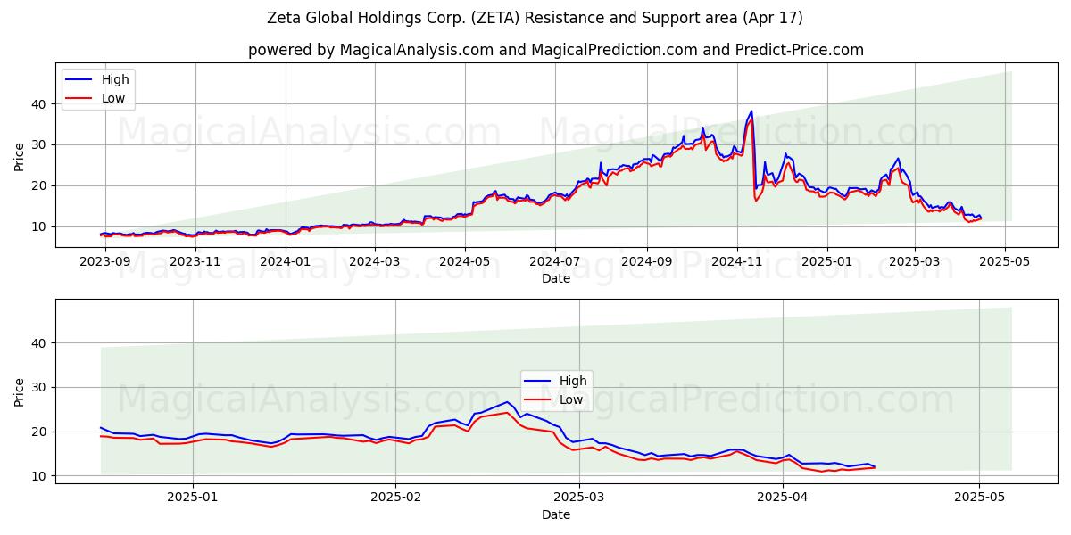Viewport: 1071px width, 535px height.
Task: Click the 2025-05 tick label on top chart
Action: coord(1004,262)
